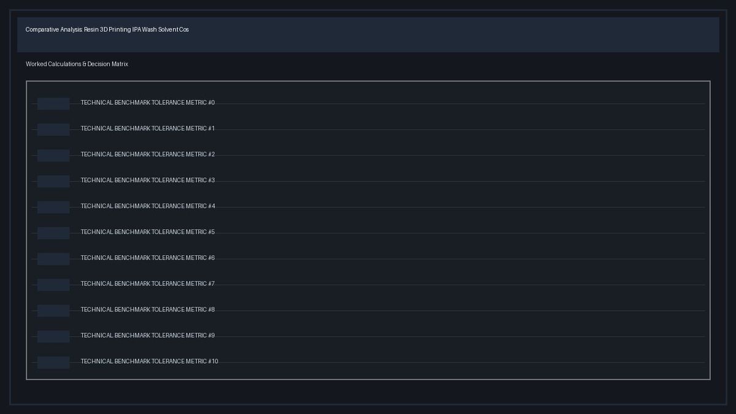
Task: Click 'Technical Benchmark Tolerance Metric #1' row text
Action: tap(148, 128)
